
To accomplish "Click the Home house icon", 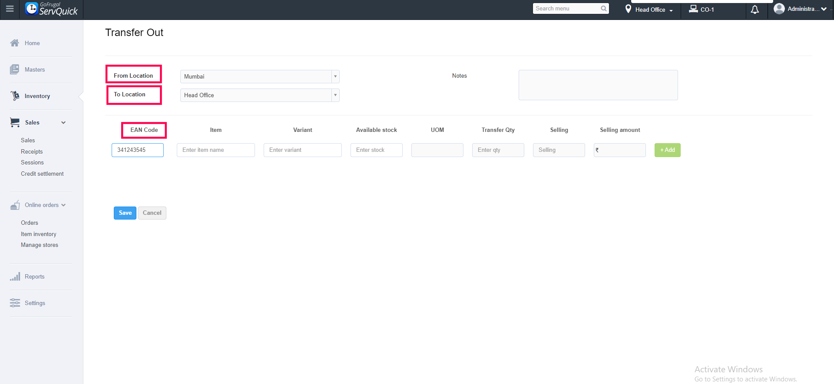I will click(15, 43).
